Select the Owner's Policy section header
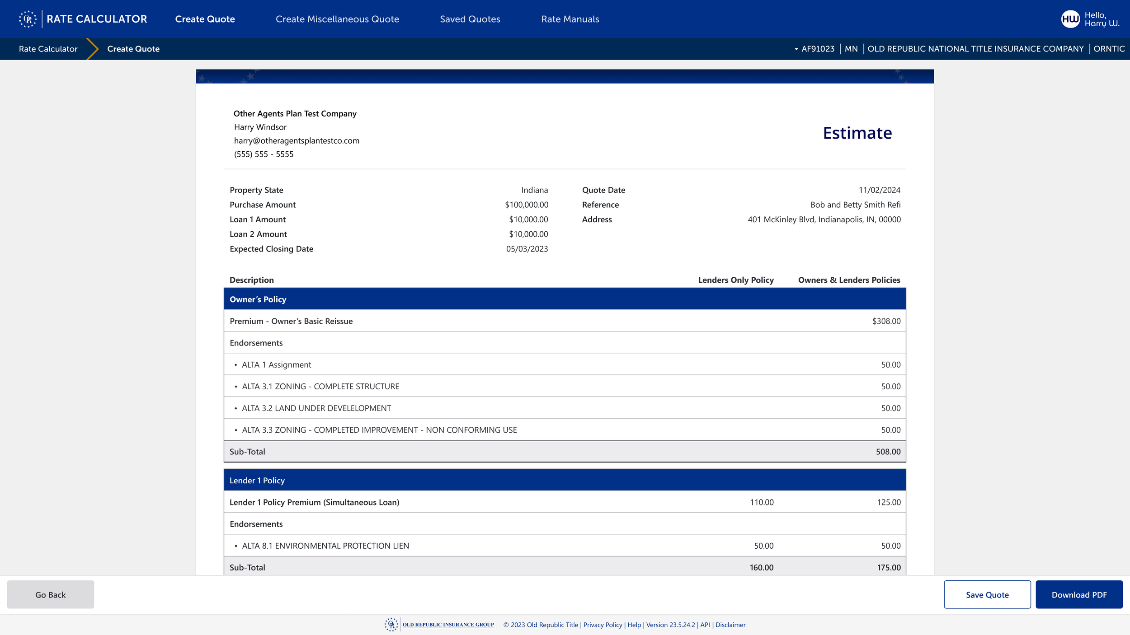Screen dimensions: 1130x635 (258, 299)
